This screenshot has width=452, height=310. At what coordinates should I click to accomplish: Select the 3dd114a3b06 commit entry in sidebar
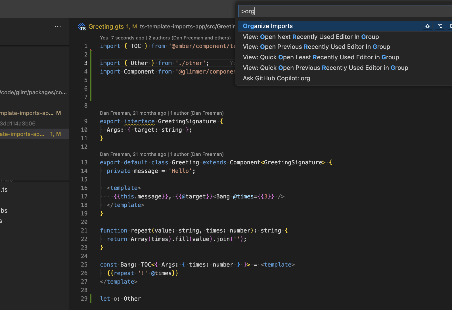(18, 123)
